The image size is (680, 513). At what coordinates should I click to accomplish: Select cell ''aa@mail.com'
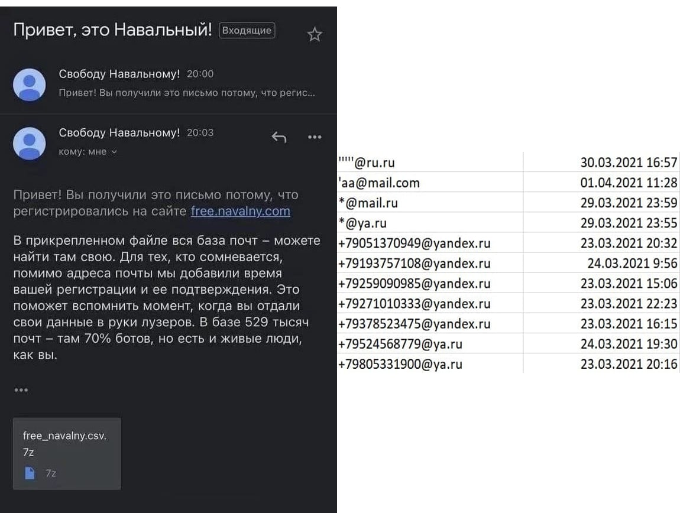430,182
